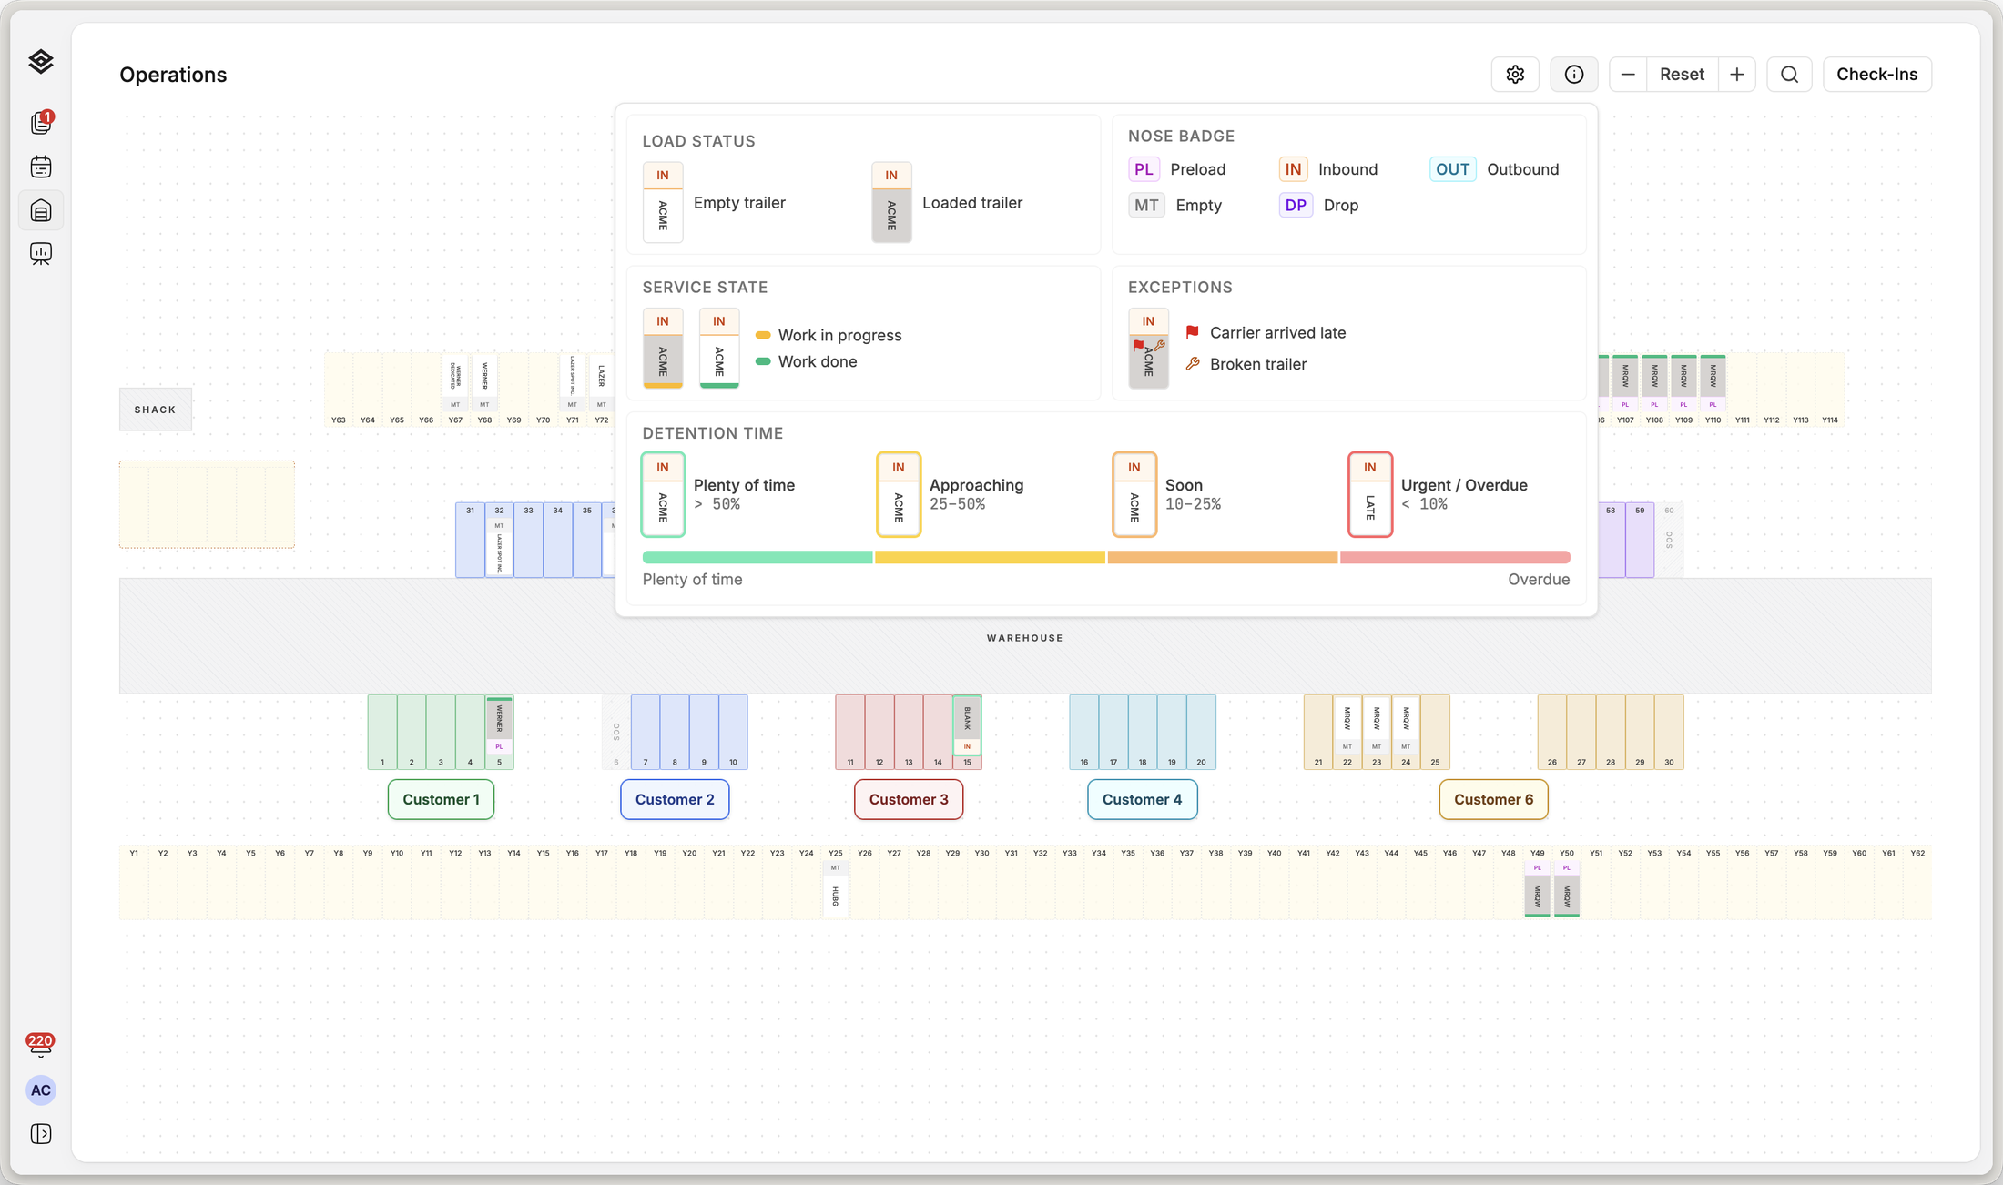Reset the map zoom

(1682, 75)
